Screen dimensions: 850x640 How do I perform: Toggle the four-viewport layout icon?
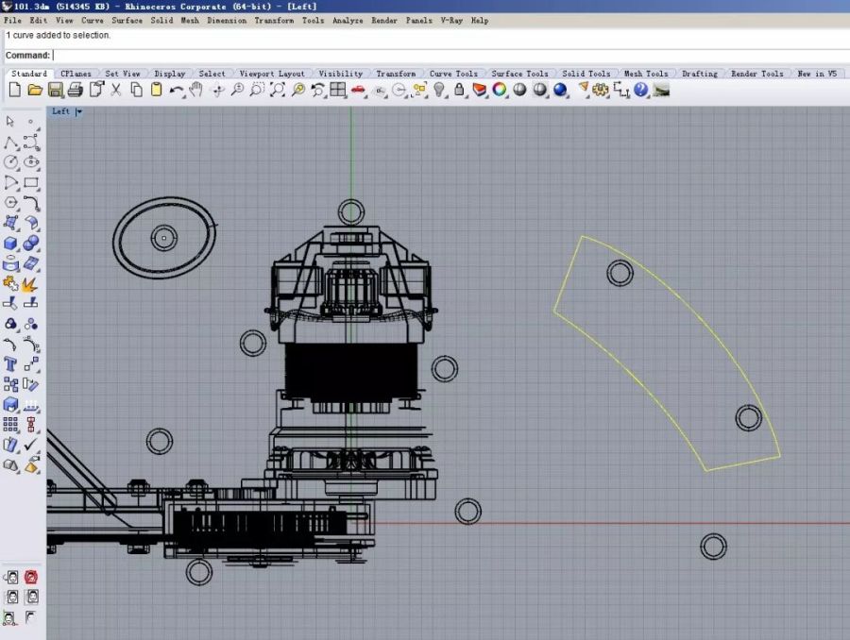pyautogui.click(x=338, y=90)
